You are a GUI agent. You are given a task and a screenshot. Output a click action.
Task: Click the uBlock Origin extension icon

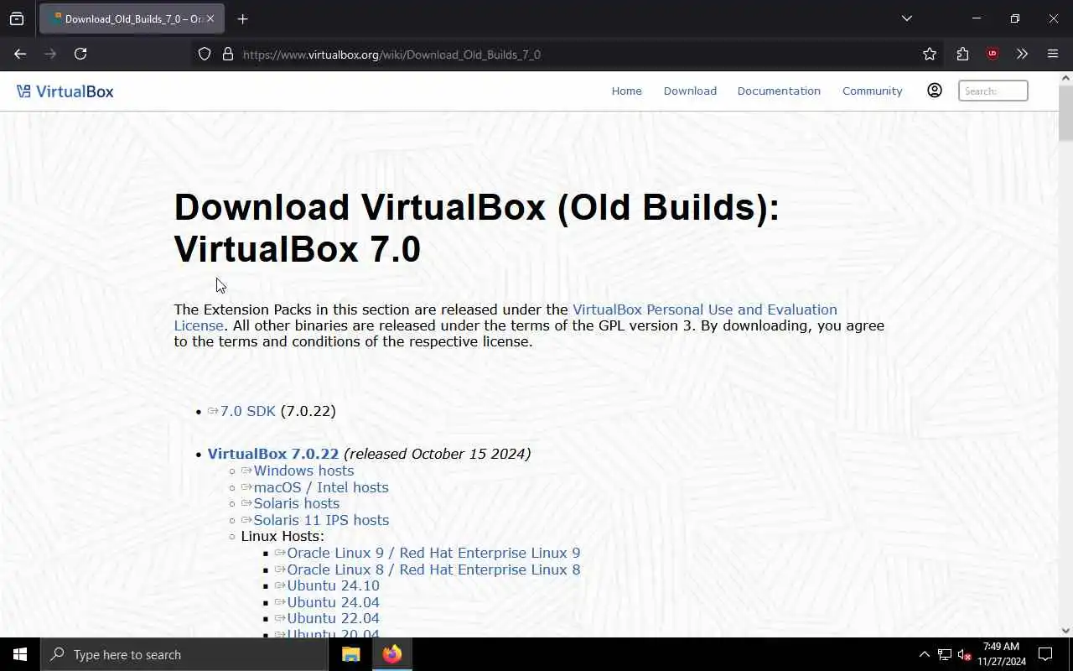click(x=993, y=54)
